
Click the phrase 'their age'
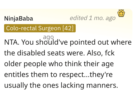(99, 64)
